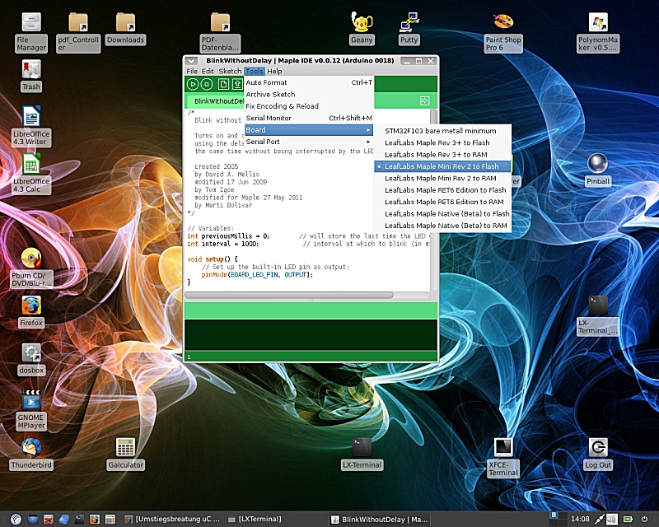Click the clock showing 14:08
659x527 pixels.
pos(580,519)
